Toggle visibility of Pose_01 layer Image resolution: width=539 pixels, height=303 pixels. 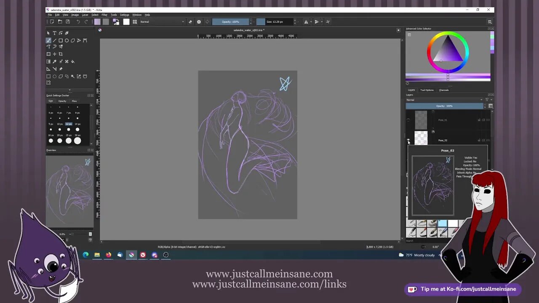(x=408, y=120)
